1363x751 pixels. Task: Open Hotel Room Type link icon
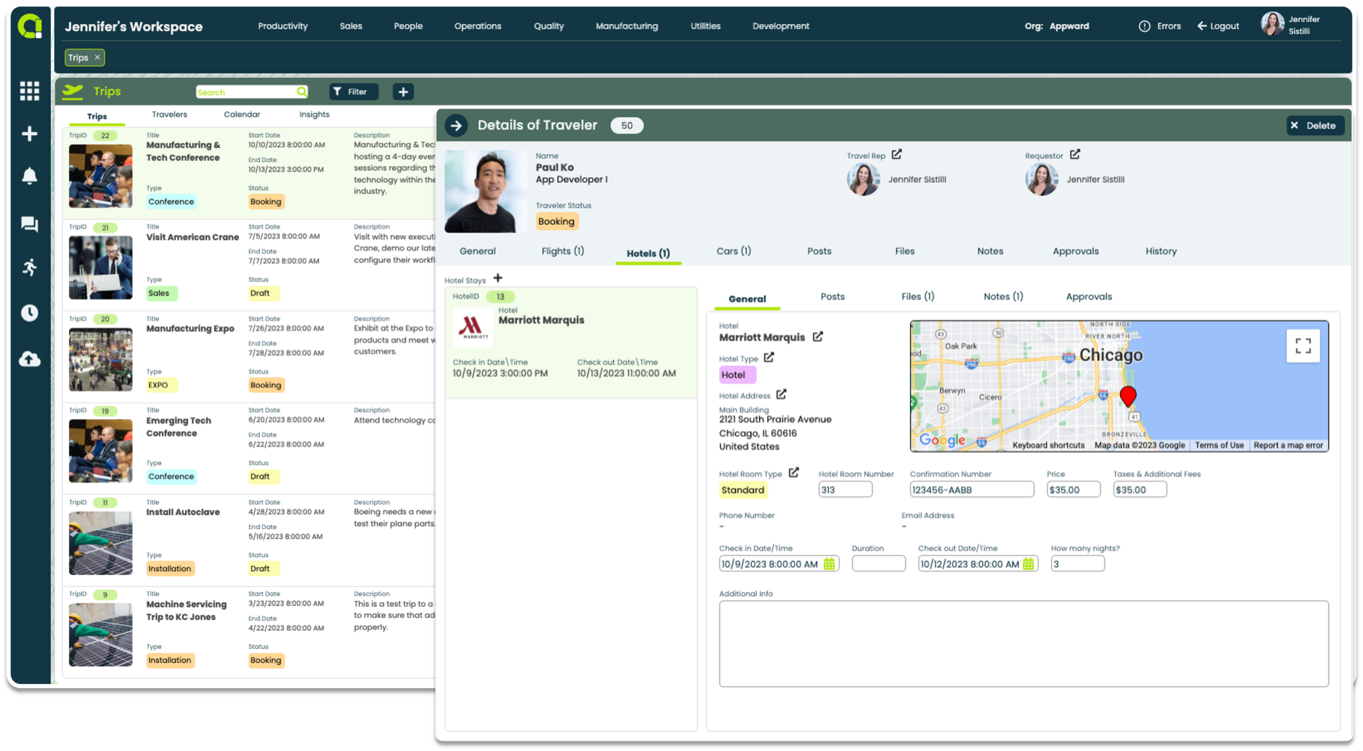click(794, 472)
